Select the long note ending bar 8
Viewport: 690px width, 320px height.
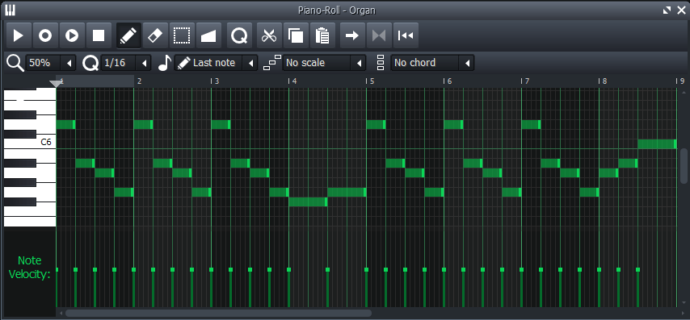pos(657,144)
